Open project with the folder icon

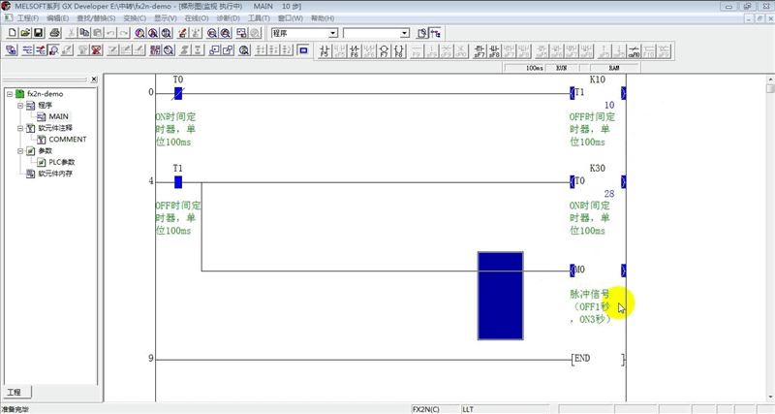25,33
